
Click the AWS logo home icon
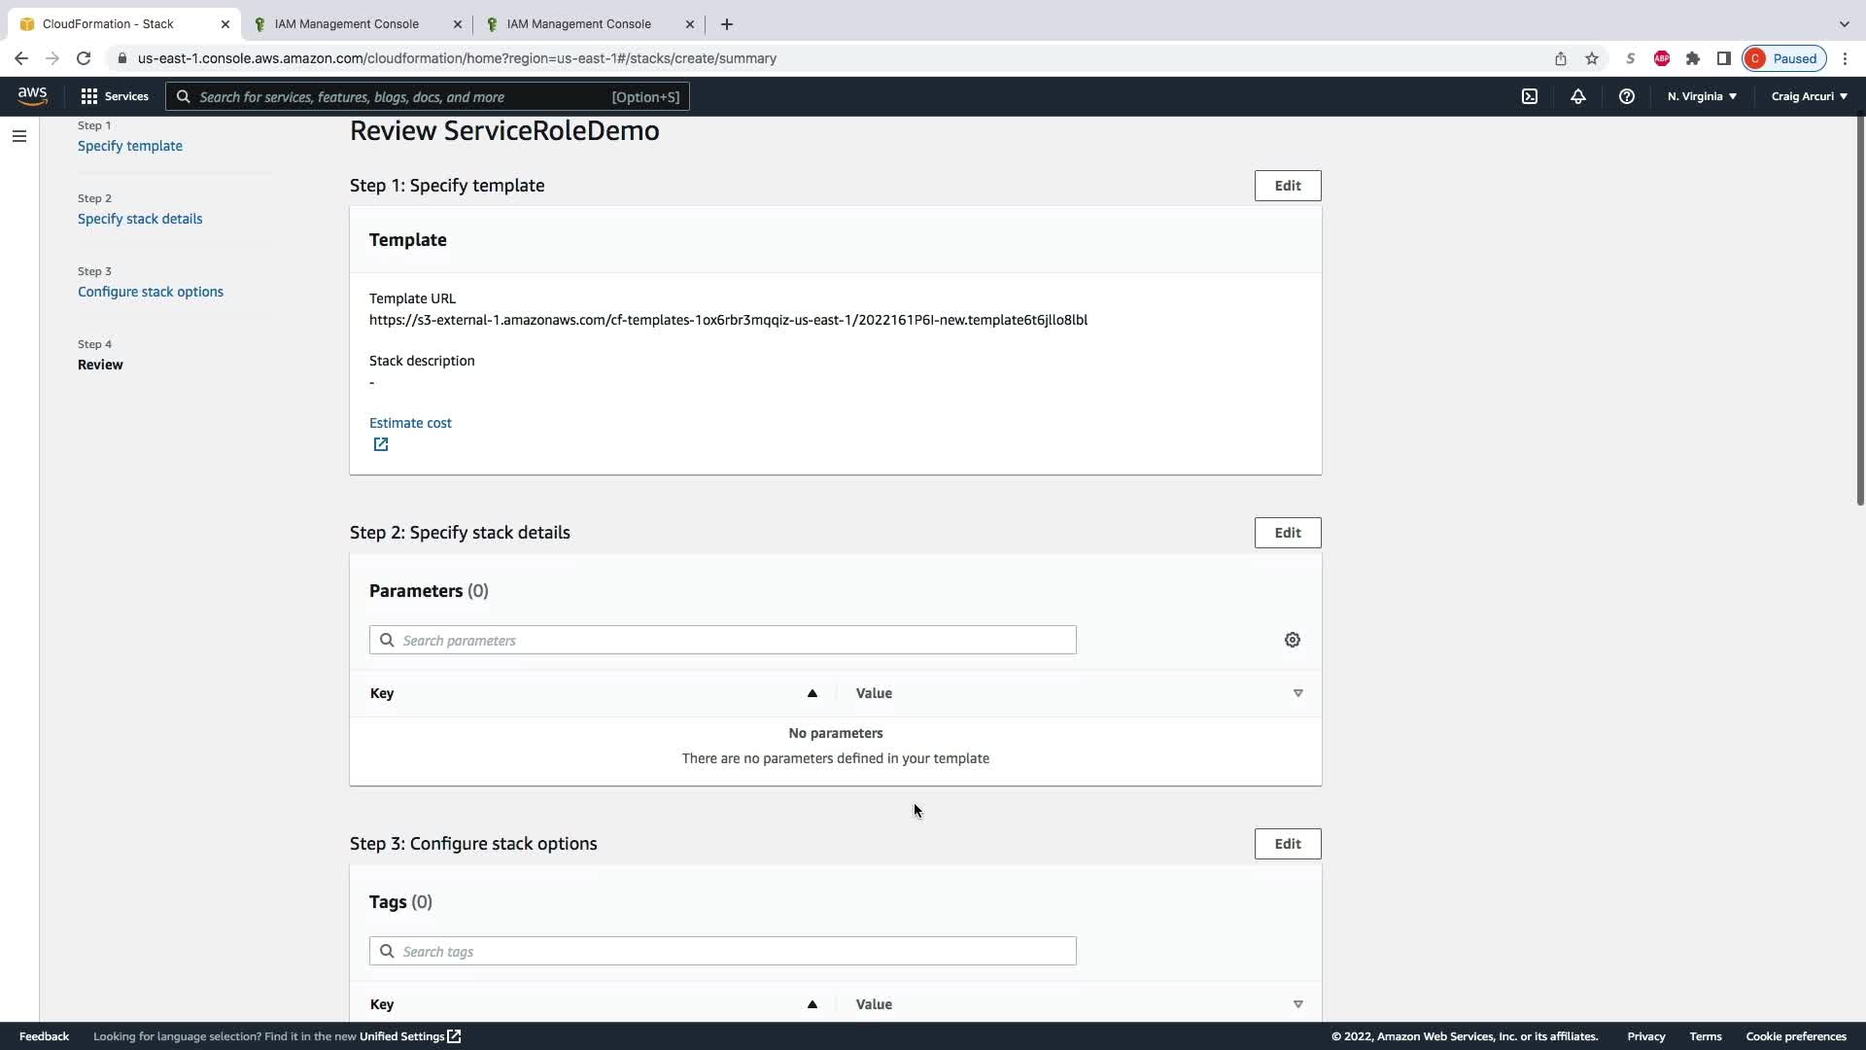32,95
